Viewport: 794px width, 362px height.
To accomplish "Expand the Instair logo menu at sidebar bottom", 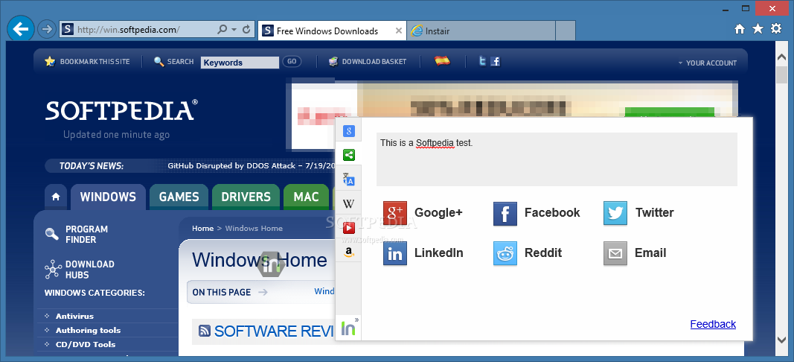I will click(x=349, y=328).
